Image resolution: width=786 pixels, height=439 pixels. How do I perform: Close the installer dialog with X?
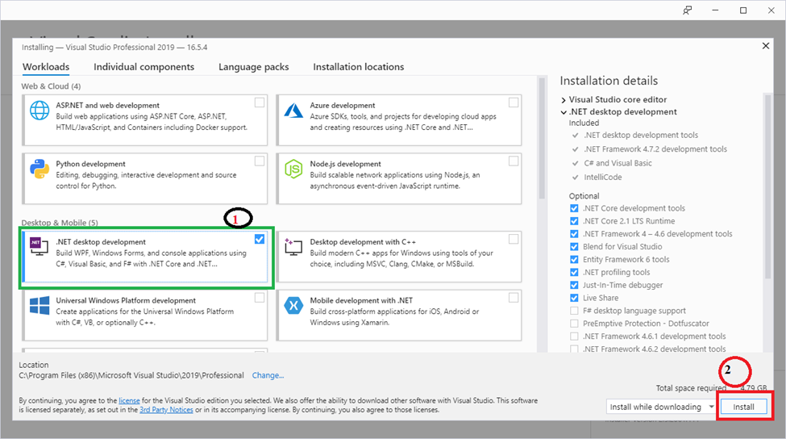pos(766,46)
